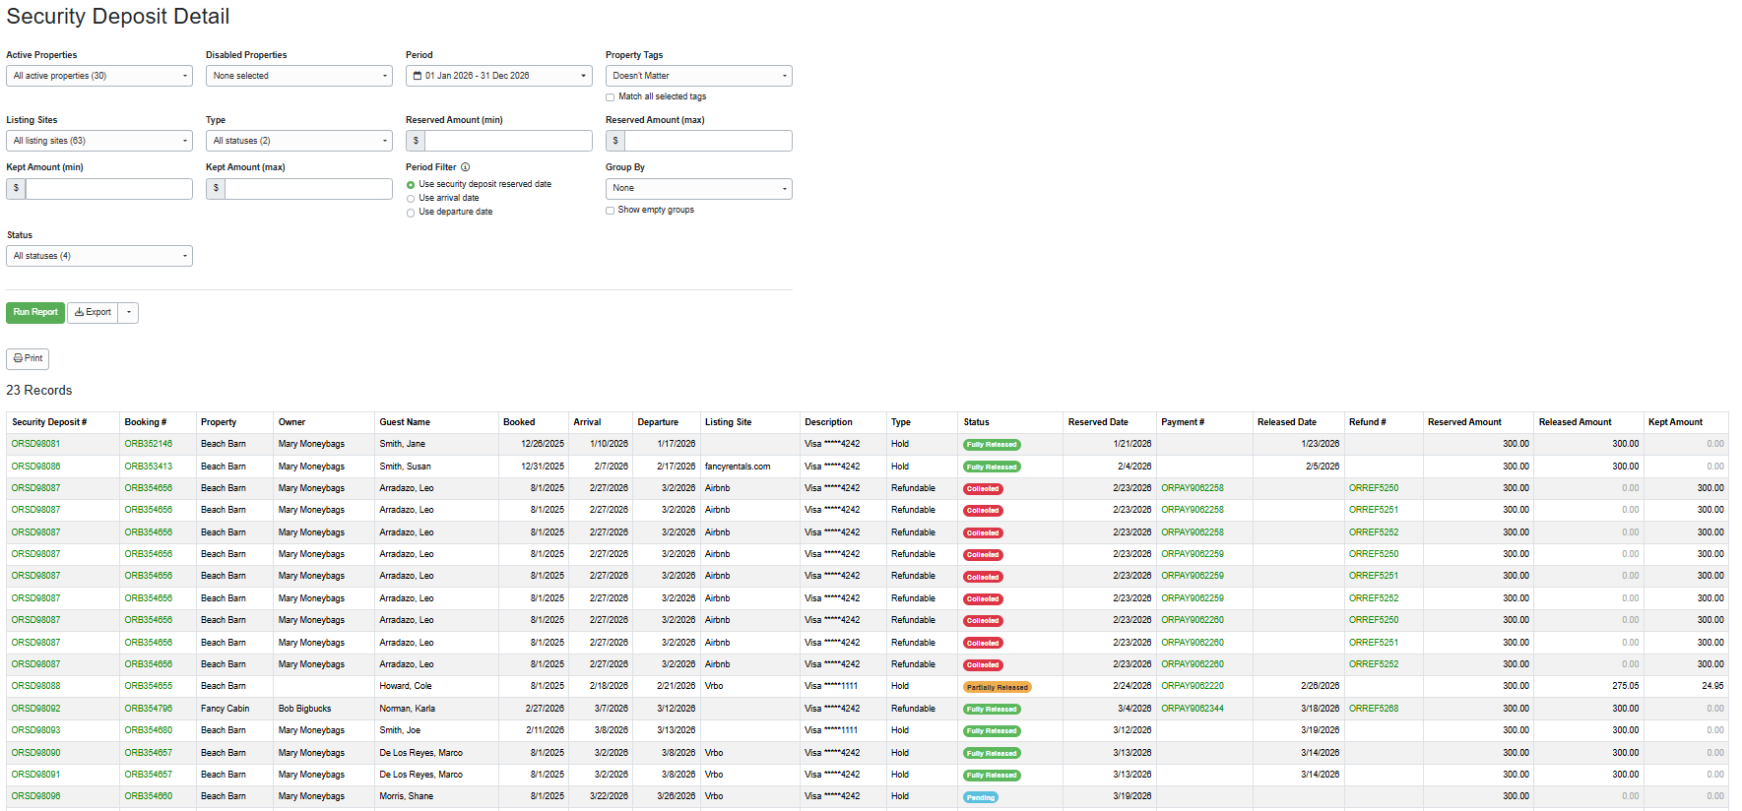Select Use arrival date option
This screenshot has width=1742, height=811.
coord(411,199)
